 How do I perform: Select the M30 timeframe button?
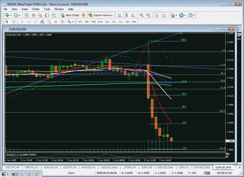point(100,21)
